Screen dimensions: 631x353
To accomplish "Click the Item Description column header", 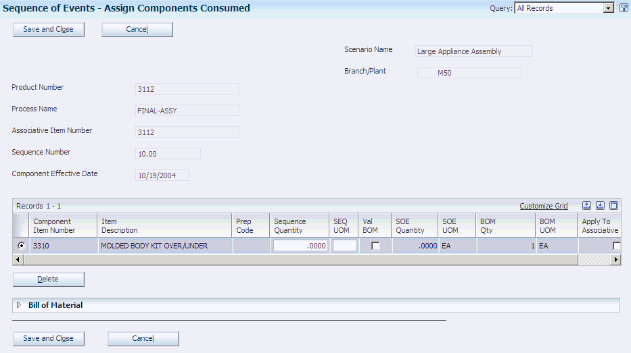I will coord(164,225).
